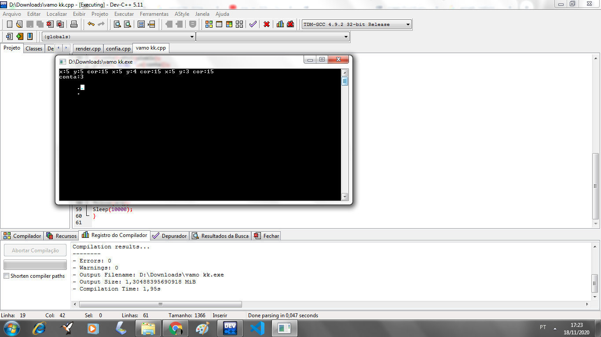Show next left-panel tabs with right arrow
The image size is (601, 337).
[x=66, y=47]
